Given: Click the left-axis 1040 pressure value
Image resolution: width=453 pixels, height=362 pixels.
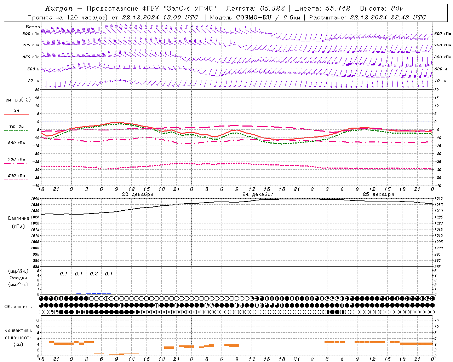Looking at the screenshot, I should [x=35, y=199].
